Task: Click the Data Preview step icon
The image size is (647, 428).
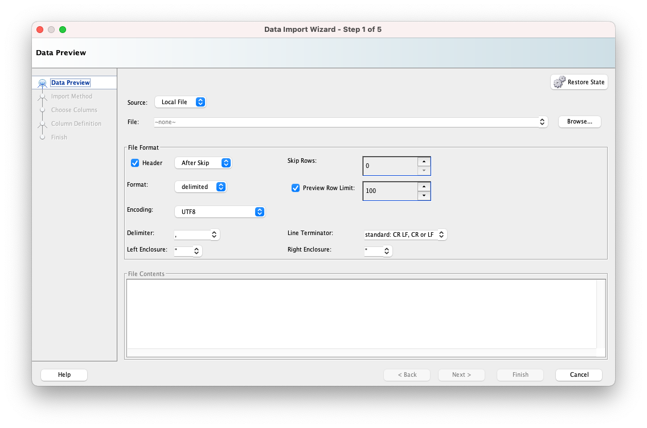Action: pyautogui.click(x=42, y=83)
